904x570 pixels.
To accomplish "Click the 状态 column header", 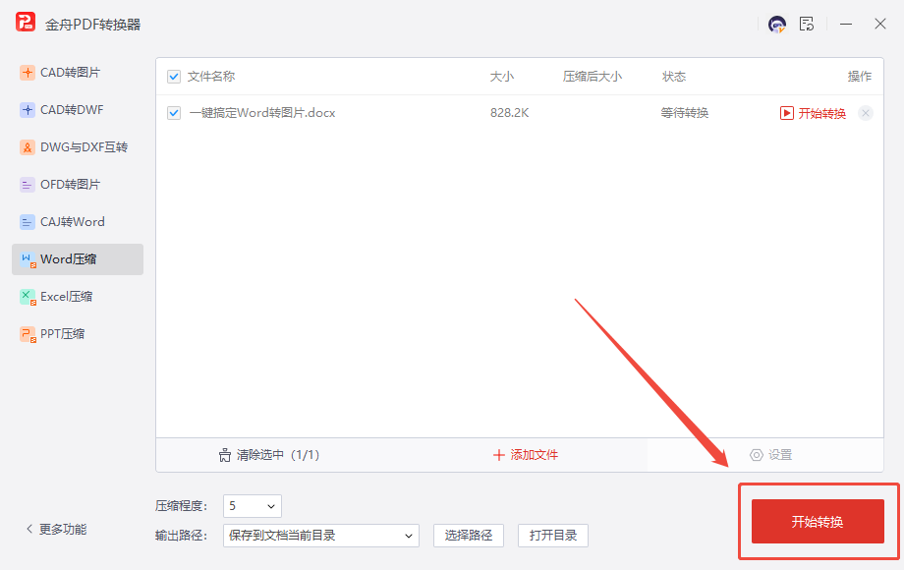I will [x=674, y=77].
